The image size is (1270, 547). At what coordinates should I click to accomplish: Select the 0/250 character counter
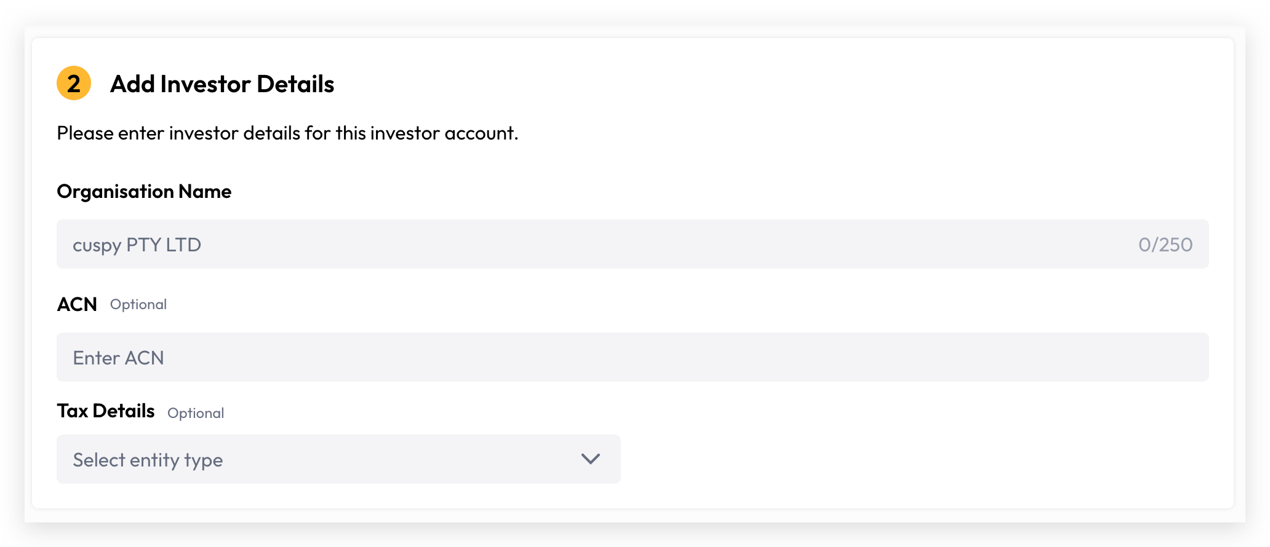[x=1165, y=245]
